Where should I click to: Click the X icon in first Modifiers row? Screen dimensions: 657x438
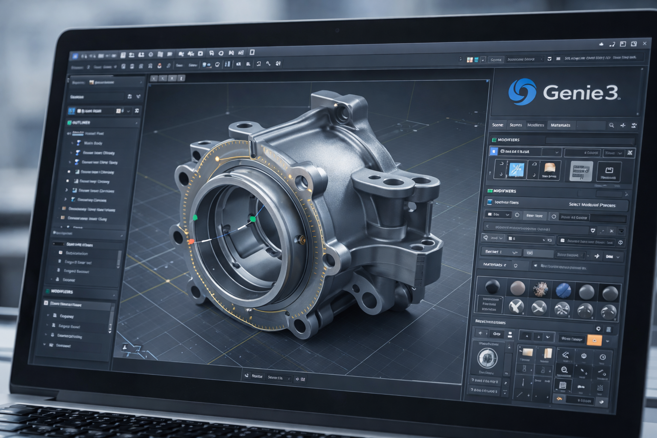pos(630,153)
